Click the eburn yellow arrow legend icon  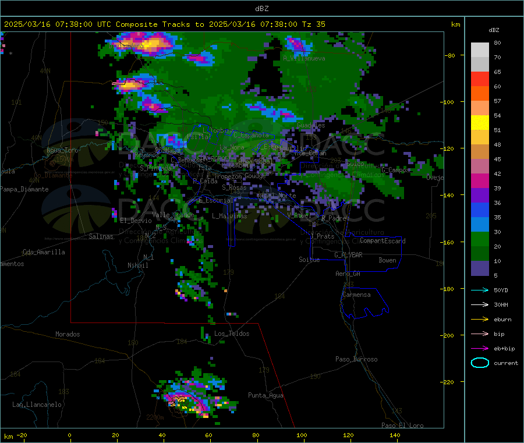pos(480,320)
